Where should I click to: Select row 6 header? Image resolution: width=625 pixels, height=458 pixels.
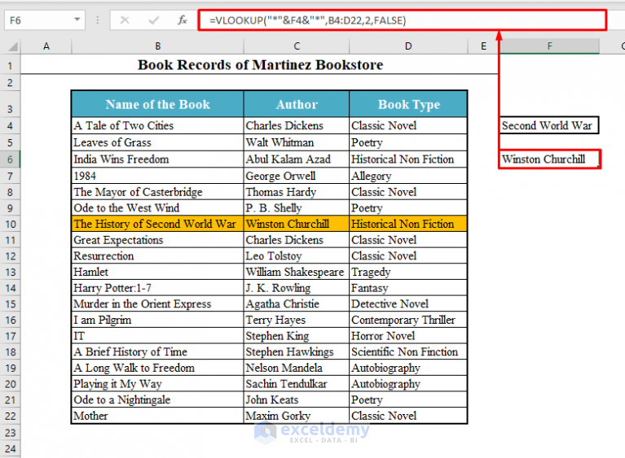(x=11, y=159)
